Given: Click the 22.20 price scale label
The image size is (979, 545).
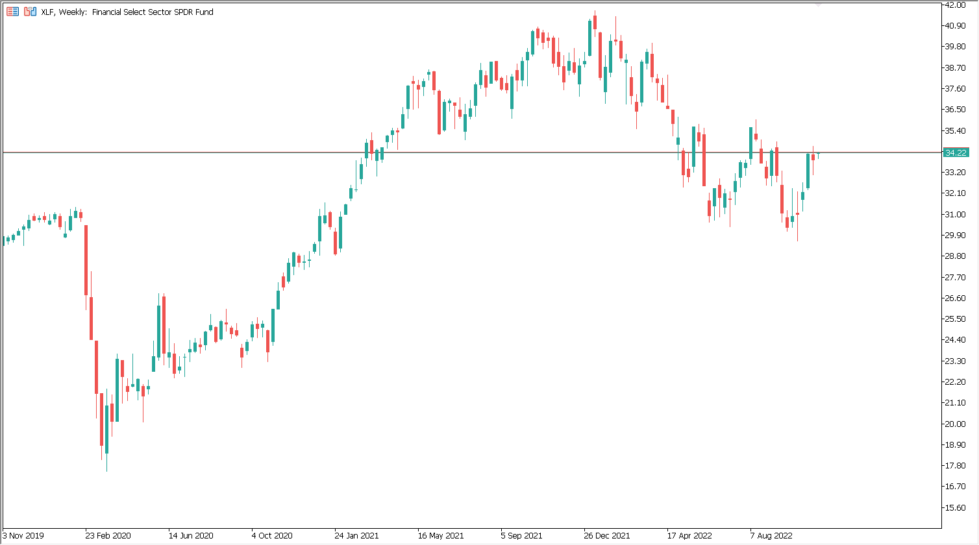Looking at the screenshot, I should (x=956, y=382).
